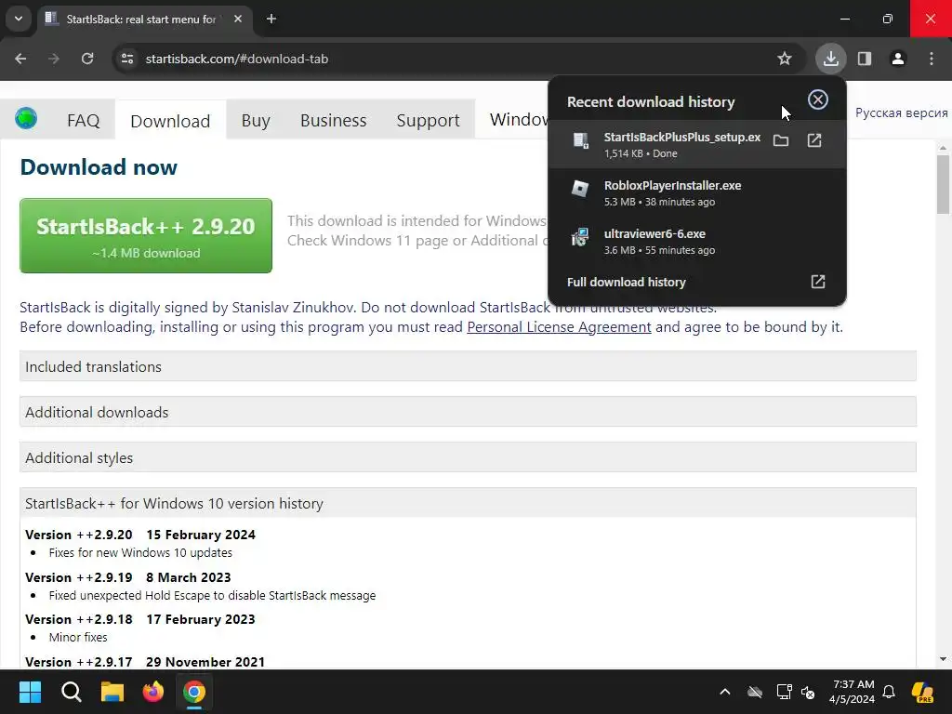Open Windows Search from taskbar
The width and height of the screenshot is (952, 714).
click(71, 692)
